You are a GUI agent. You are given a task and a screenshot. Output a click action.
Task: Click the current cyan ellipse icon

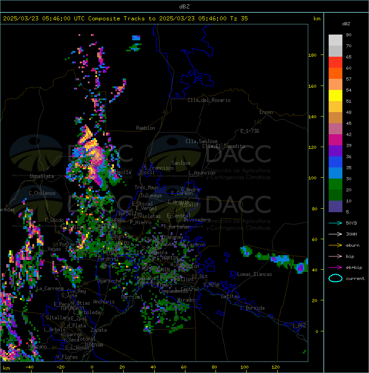pyautogui.click(x=335, y=278)
